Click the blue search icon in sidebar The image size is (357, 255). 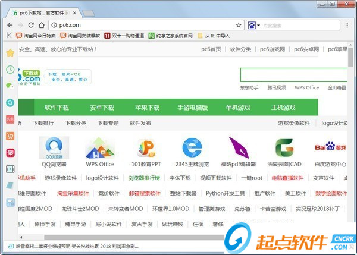pos(10,103)
